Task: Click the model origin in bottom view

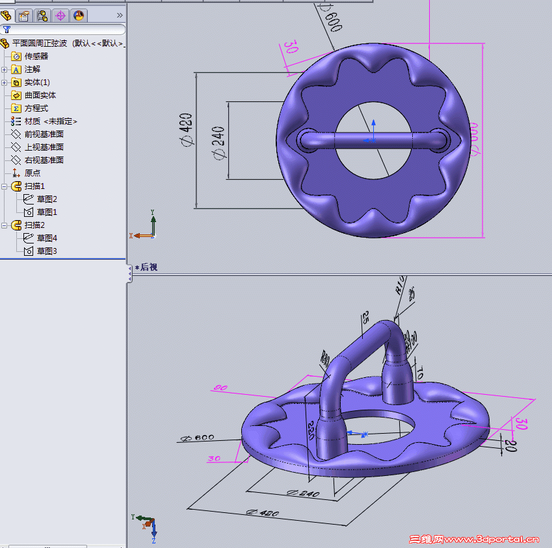Action: coord(365,434)
